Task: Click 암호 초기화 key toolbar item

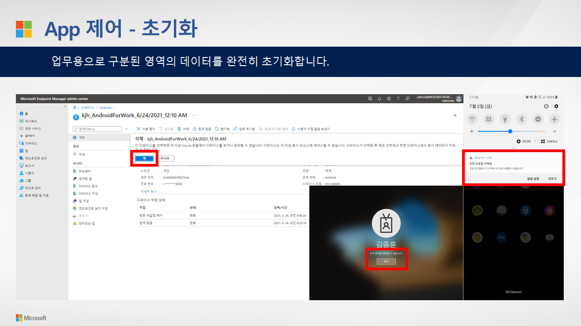Action: pos(244,129)
